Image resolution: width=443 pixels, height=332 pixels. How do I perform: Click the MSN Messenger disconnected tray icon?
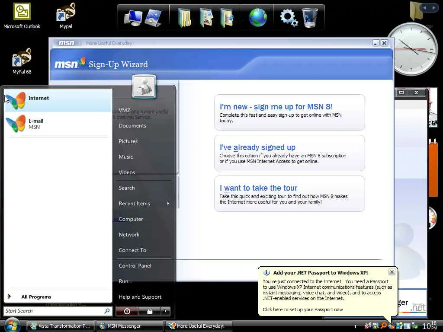click(x=391, y=326)
